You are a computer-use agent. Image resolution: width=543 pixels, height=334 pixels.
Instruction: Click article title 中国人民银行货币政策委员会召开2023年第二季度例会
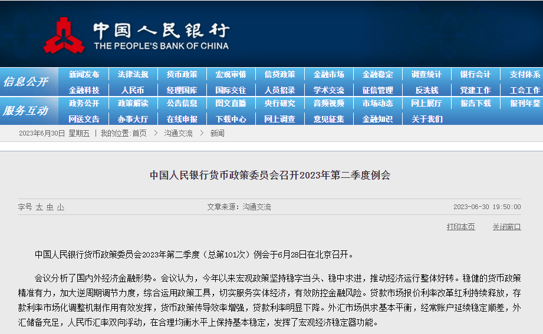pyautogui.click(x=270, y=175)
